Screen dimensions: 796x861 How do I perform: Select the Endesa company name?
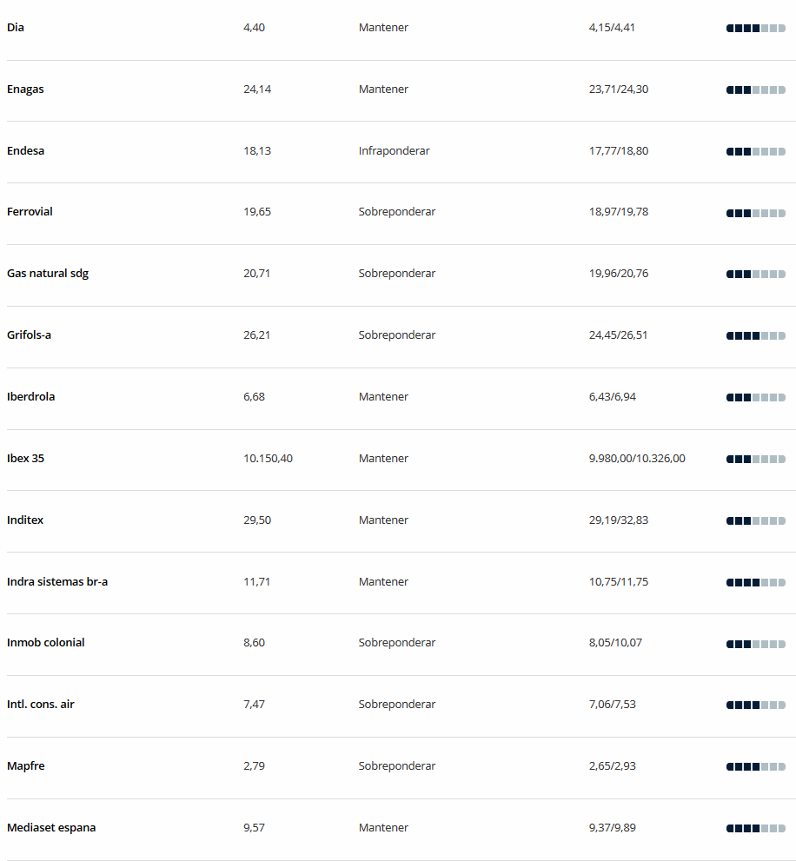25,150
